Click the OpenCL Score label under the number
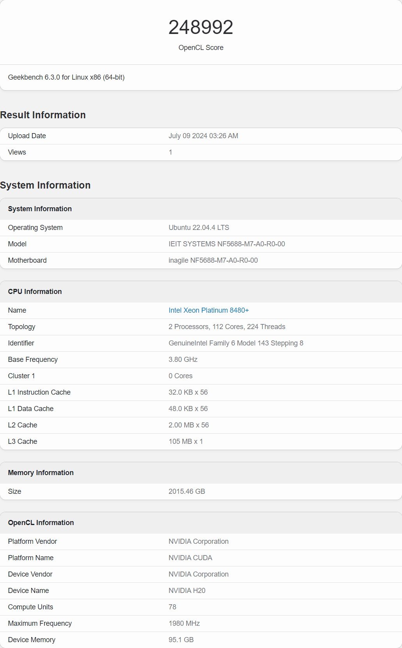The image size is (402, 648). pos(201,48)
